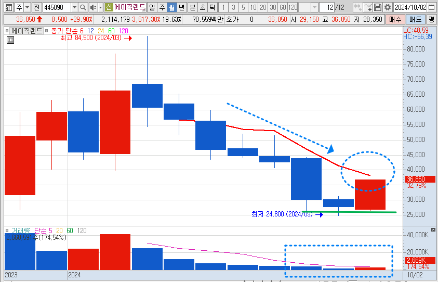Image resolution: width=438 pixels, height=282 pixels.
Task: Click the 최저 24,800 (2024/09) label
Action: coord(282,214)
